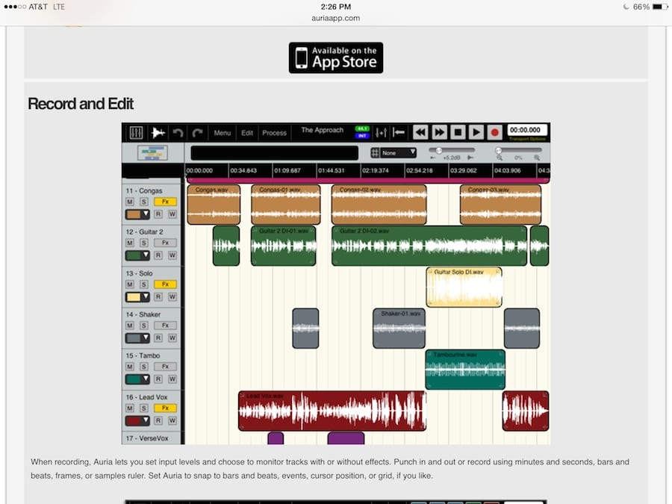This screenshot has width=672, height=504.
Task: Click the redo arrow icon
Action: [198, 133]
